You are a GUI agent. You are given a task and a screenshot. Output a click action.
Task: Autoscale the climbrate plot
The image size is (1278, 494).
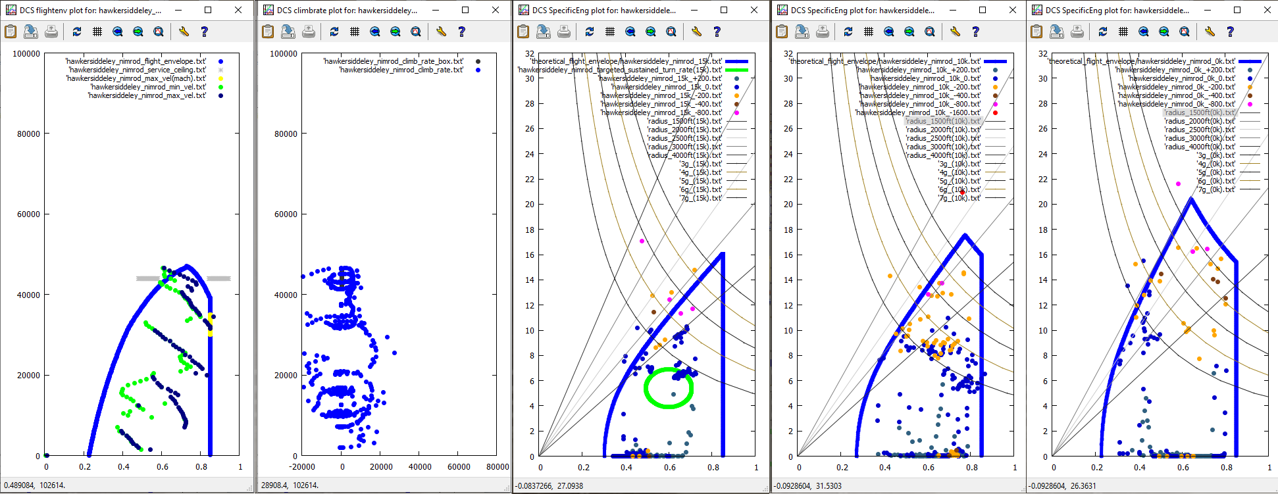pyautogui.click(x=416, y=32)
